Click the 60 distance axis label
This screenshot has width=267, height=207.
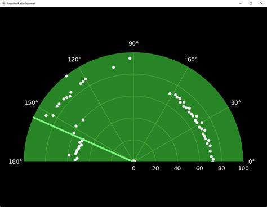199,168
